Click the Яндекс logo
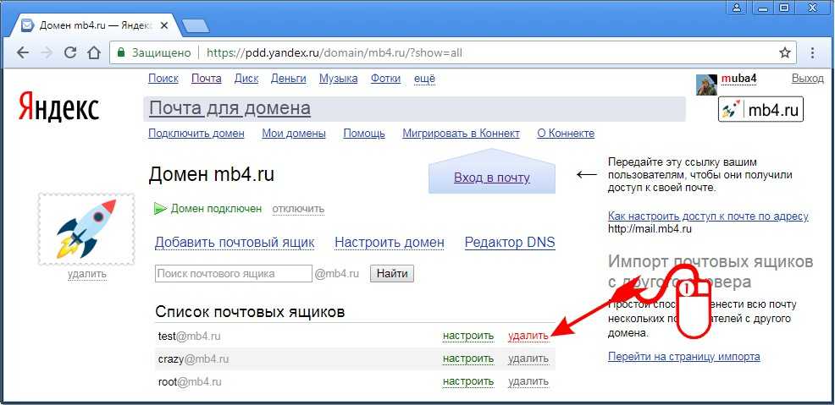The height and width of the screenshot is (405, 835). point(58,107)
